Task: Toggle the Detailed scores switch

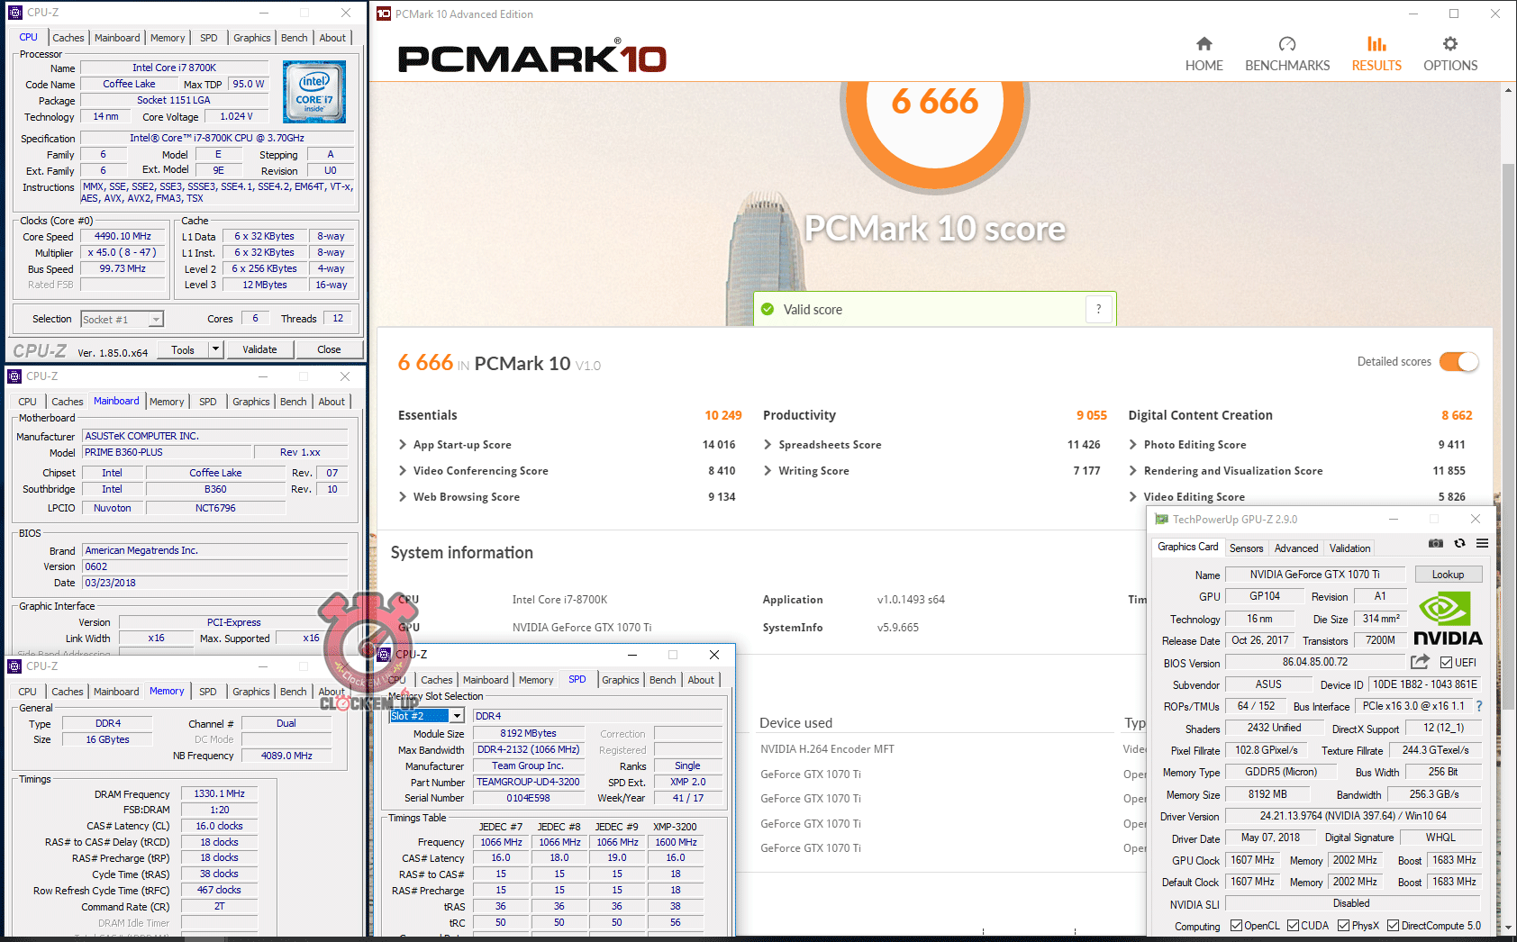Action: point(1458,361)
